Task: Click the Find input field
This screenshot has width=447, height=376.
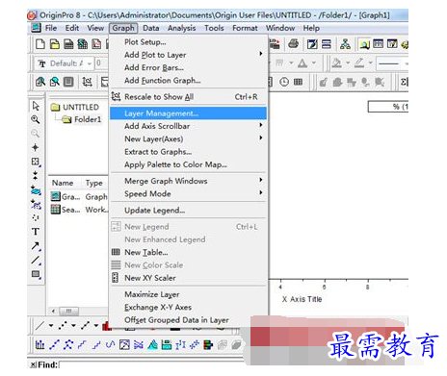Action: (x=151, y=364)
